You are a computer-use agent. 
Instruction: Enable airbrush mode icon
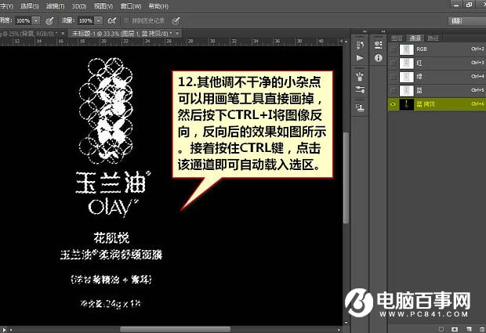[x=112, y=20]
